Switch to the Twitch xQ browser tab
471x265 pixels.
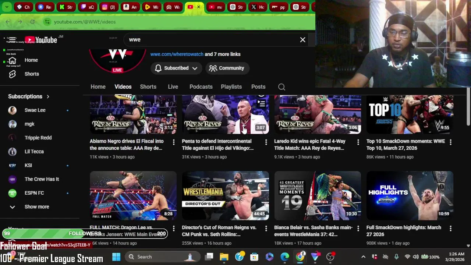point(88,7)
